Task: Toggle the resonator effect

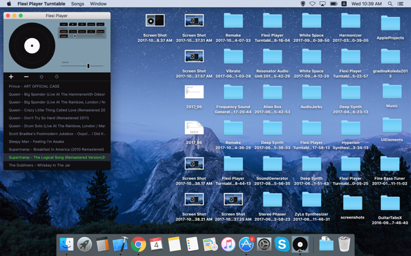Action: pyautogui.click(x=100, y=31)
